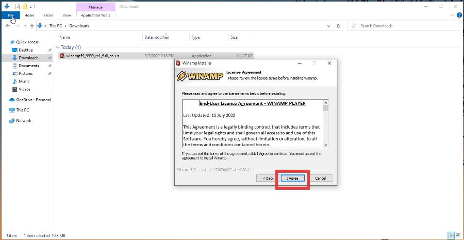Open the Share ribbon tab

[x=48, y=15]
